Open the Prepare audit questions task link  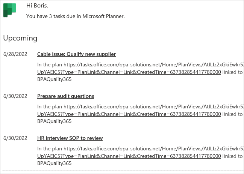coord(65,96)
